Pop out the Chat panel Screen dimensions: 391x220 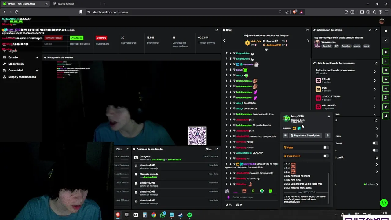pyautogui.click(x=307, y=30)
